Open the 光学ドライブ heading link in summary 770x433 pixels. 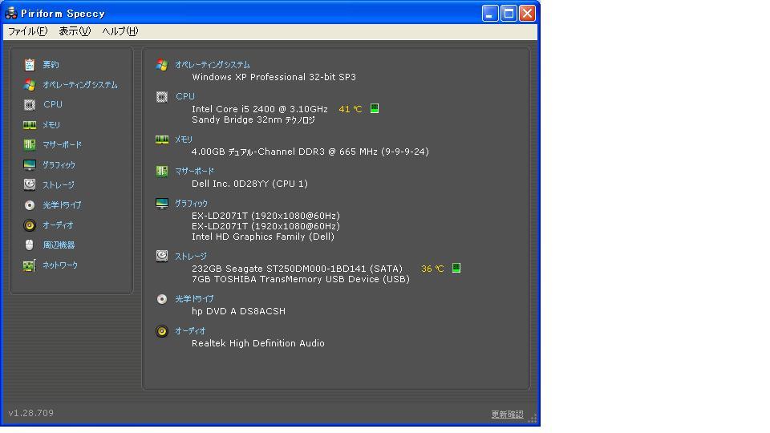click(x=194, y=299)
